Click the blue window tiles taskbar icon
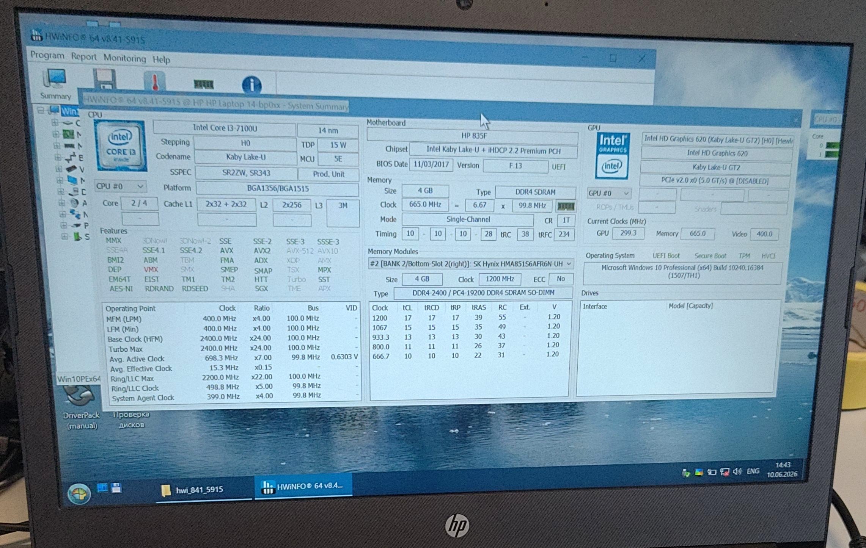866x548 pixels. (x=102, y=487)
